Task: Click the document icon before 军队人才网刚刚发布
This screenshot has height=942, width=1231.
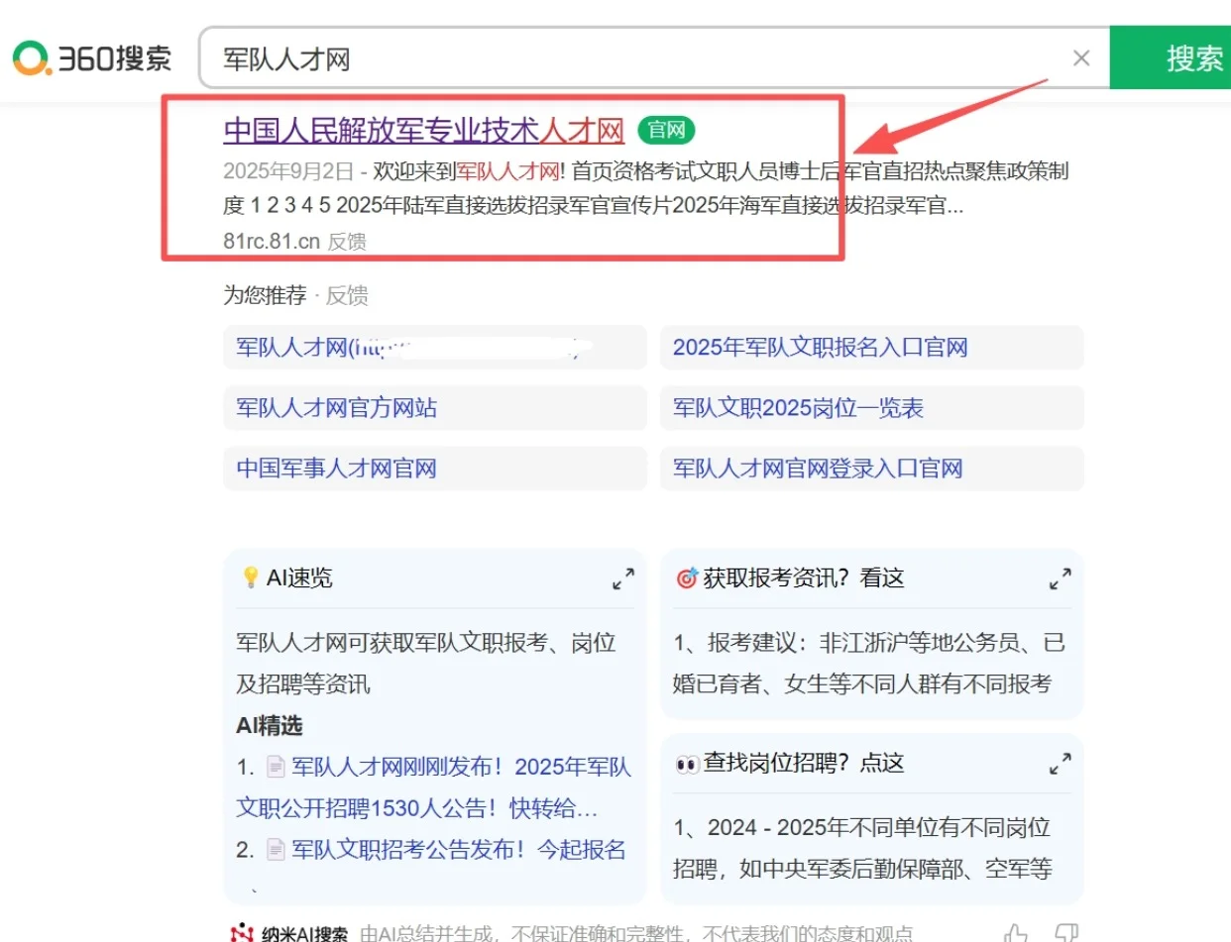Action: pos(277,767)
